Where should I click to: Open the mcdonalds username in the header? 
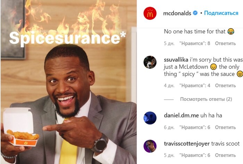177,13
